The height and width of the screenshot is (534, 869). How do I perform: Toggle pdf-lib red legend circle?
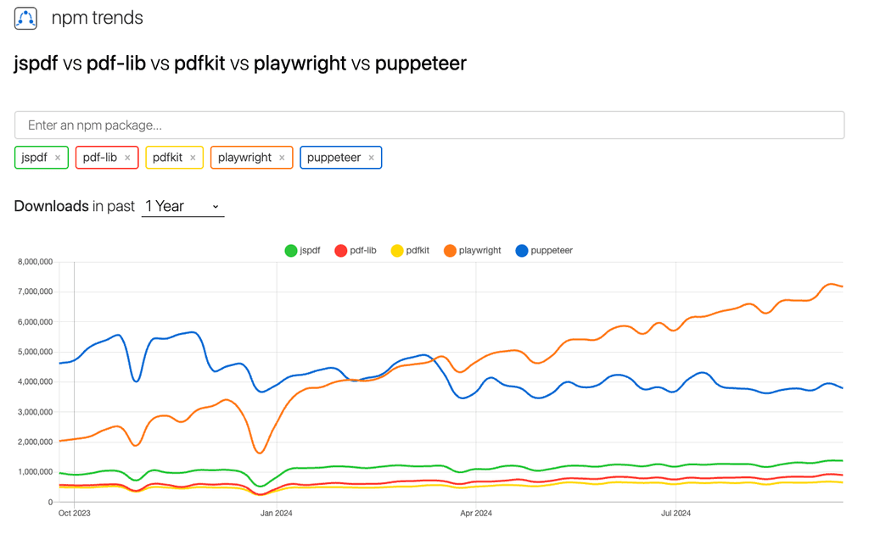pyautogui.click(x=341, y=251)
